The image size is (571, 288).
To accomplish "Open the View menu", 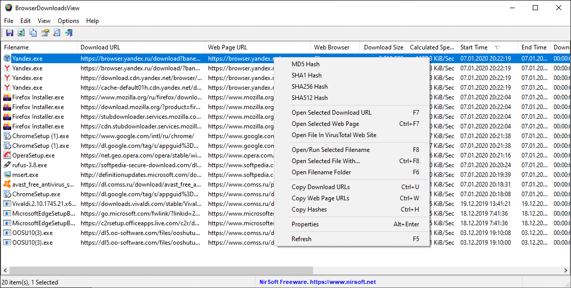I will 44,21.
